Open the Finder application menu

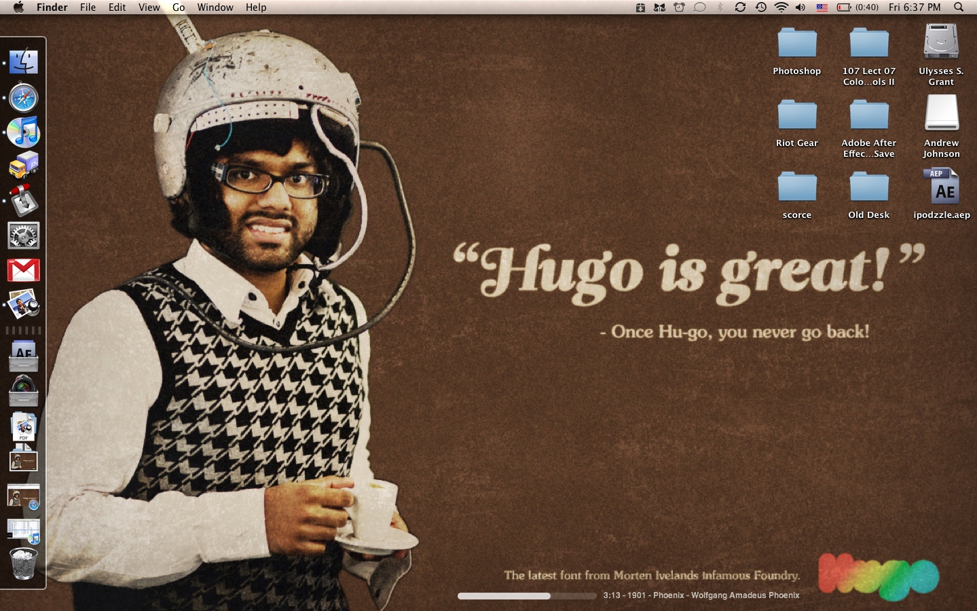[x=52, y=7]
